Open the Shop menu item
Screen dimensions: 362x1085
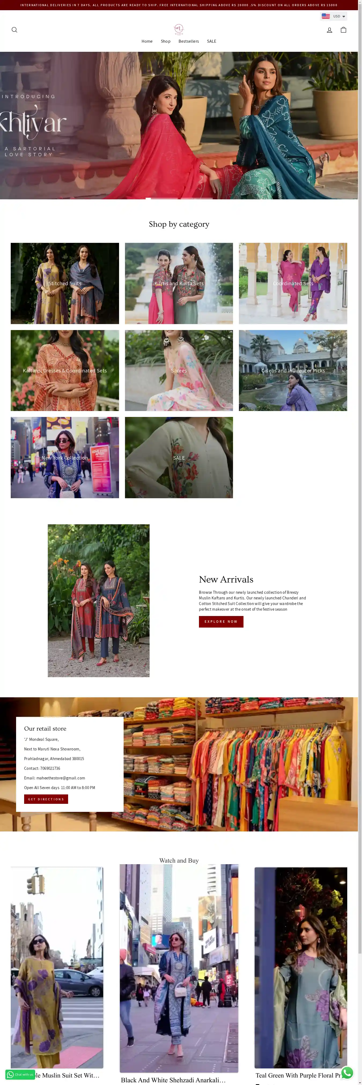165,41
